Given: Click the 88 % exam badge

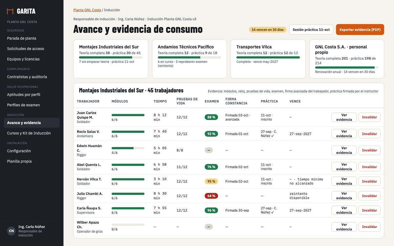Looking at the screenshot, I should [211, 117].
